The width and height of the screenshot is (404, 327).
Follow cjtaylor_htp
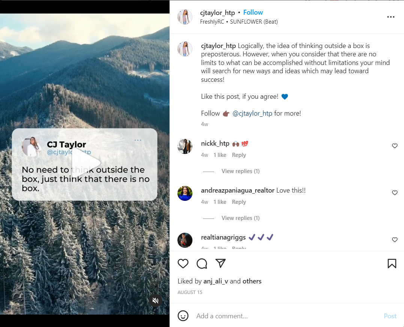coord(253,12)
